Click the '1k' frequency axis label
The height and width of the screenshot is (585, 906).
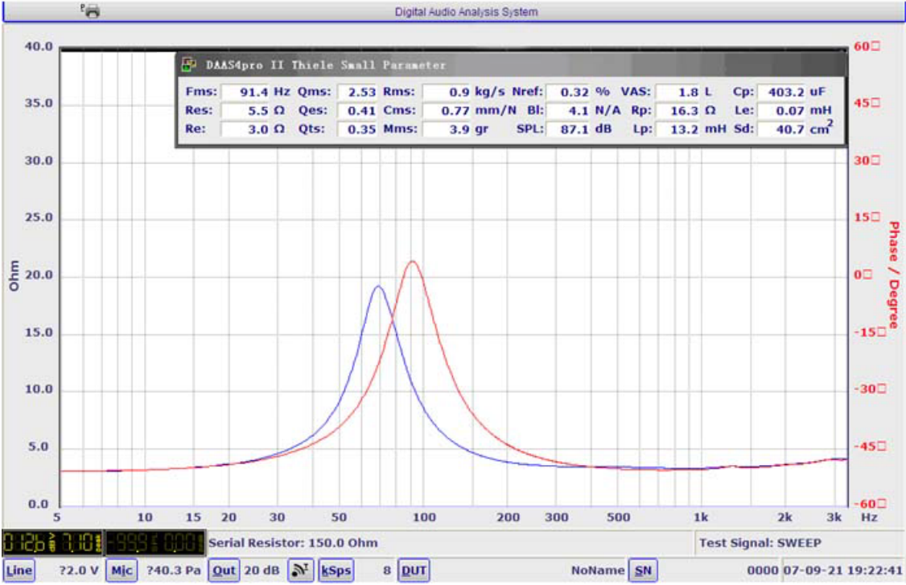coord(700,517)
